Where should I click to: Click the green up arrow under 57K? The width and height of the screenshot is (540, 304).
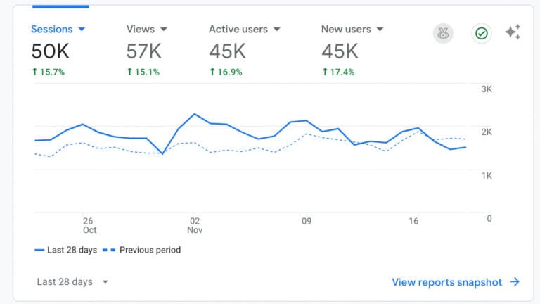130,72
